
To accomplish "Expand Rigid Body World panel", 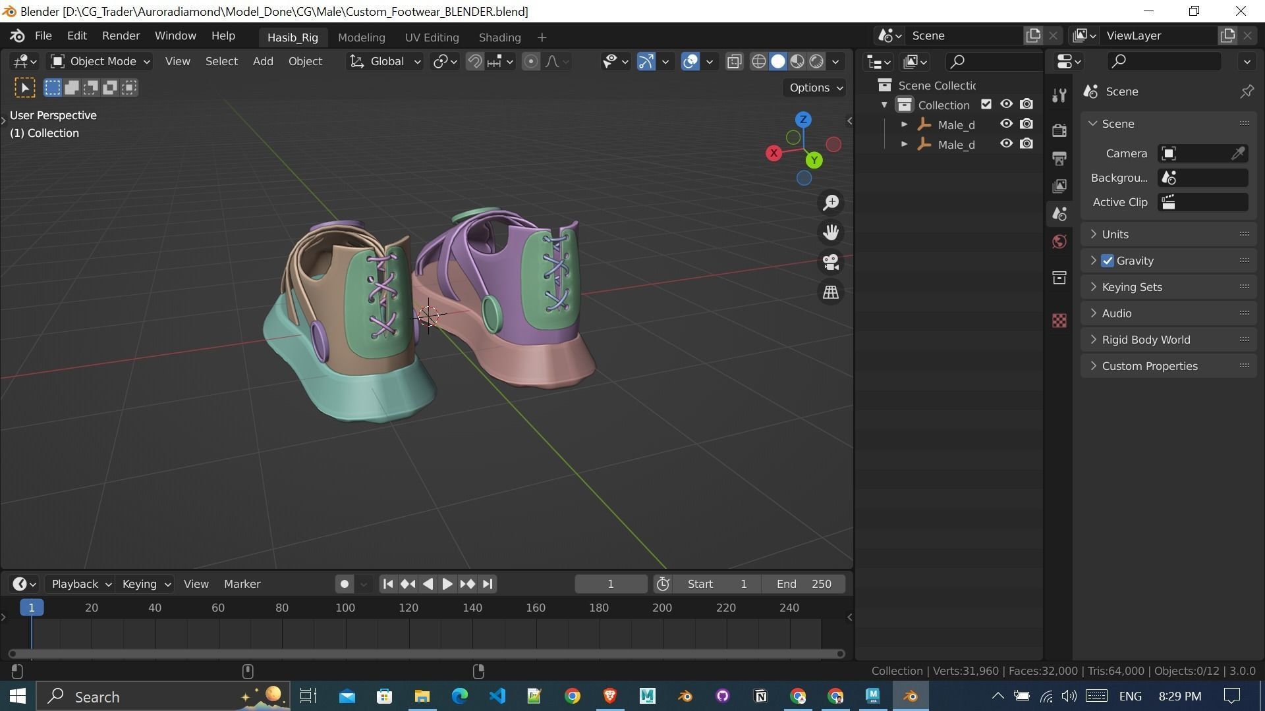I will click(1168, 340).
